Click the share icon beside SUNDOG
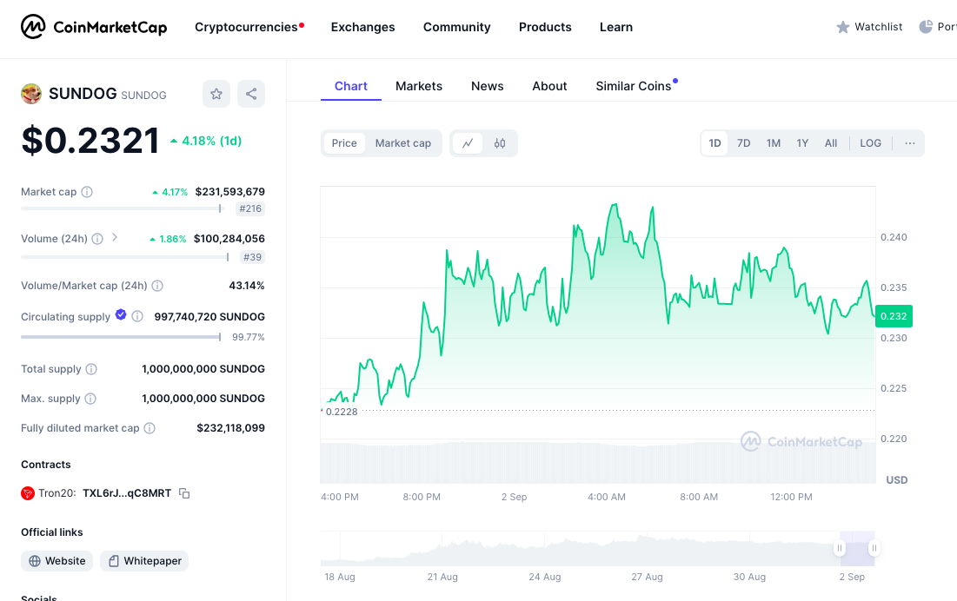957x601 pixels. [x=251, y=94]
